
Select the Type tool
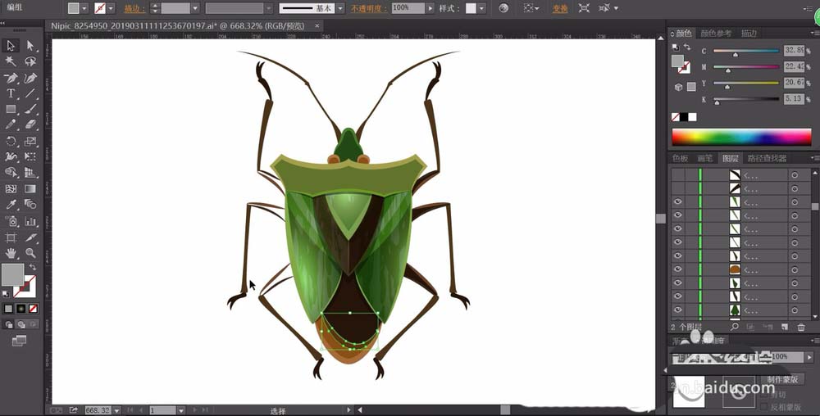coord(11,93)
